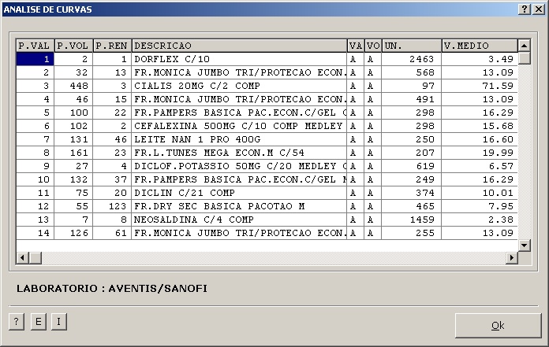Click the P.VOL value 131
549x347 pixels.
tap(79, 139)
